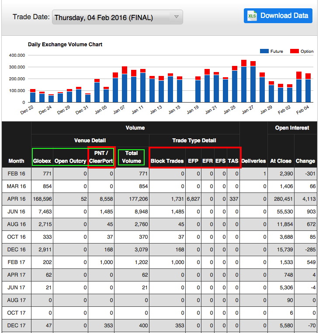This screenshot has width=319, height=333.
Task: Click the 280,451 At Close value
Action: coord(283,199)
